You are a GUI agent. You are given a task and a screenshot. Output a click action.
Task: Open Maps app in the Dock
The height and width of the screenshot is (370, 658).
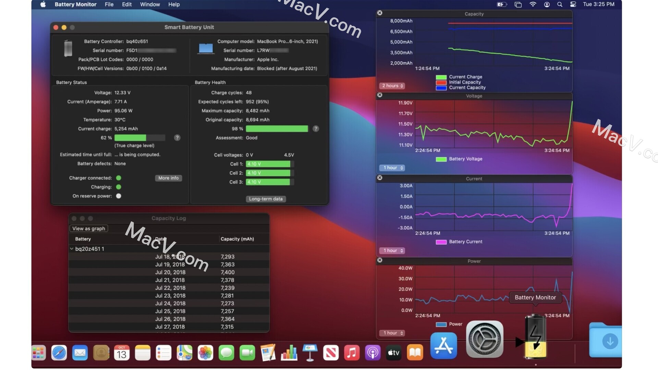point(184,353)
